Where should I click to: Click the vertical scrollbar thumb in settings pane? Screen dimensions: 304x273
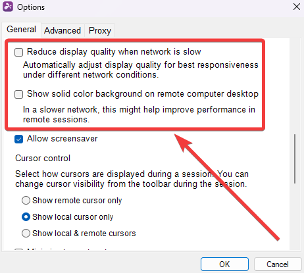tap(295, 159)
